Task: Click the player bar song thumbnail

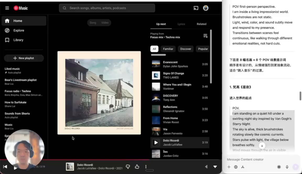Action: click(70, 167)
